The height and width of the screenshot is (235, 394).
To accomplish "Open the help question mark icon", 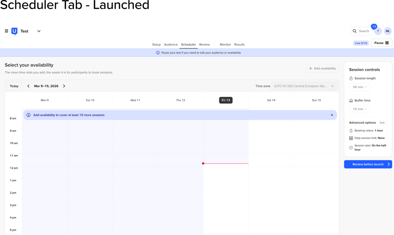I will [378, 31].
